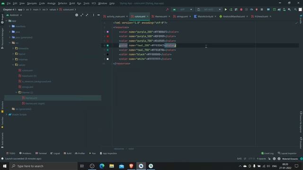Viewport: 303px width, 170px height.
Task: Open the Mail app from the taskbar
Action: pos(122,166)
